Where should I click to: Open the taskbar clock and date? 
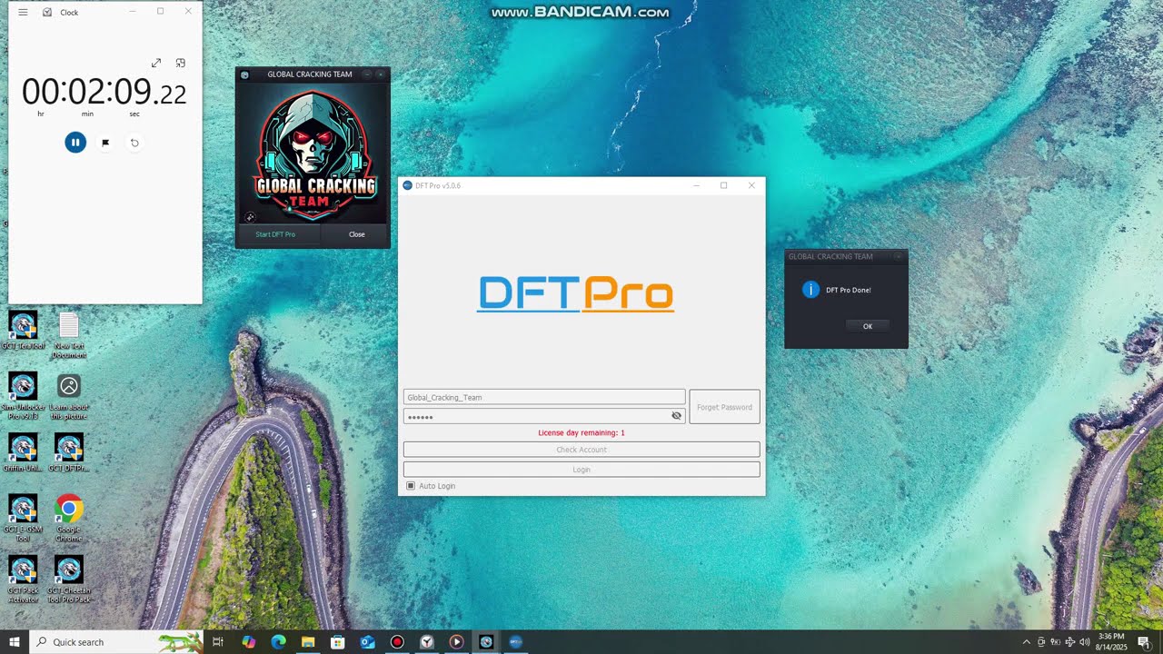(1112, 642)
